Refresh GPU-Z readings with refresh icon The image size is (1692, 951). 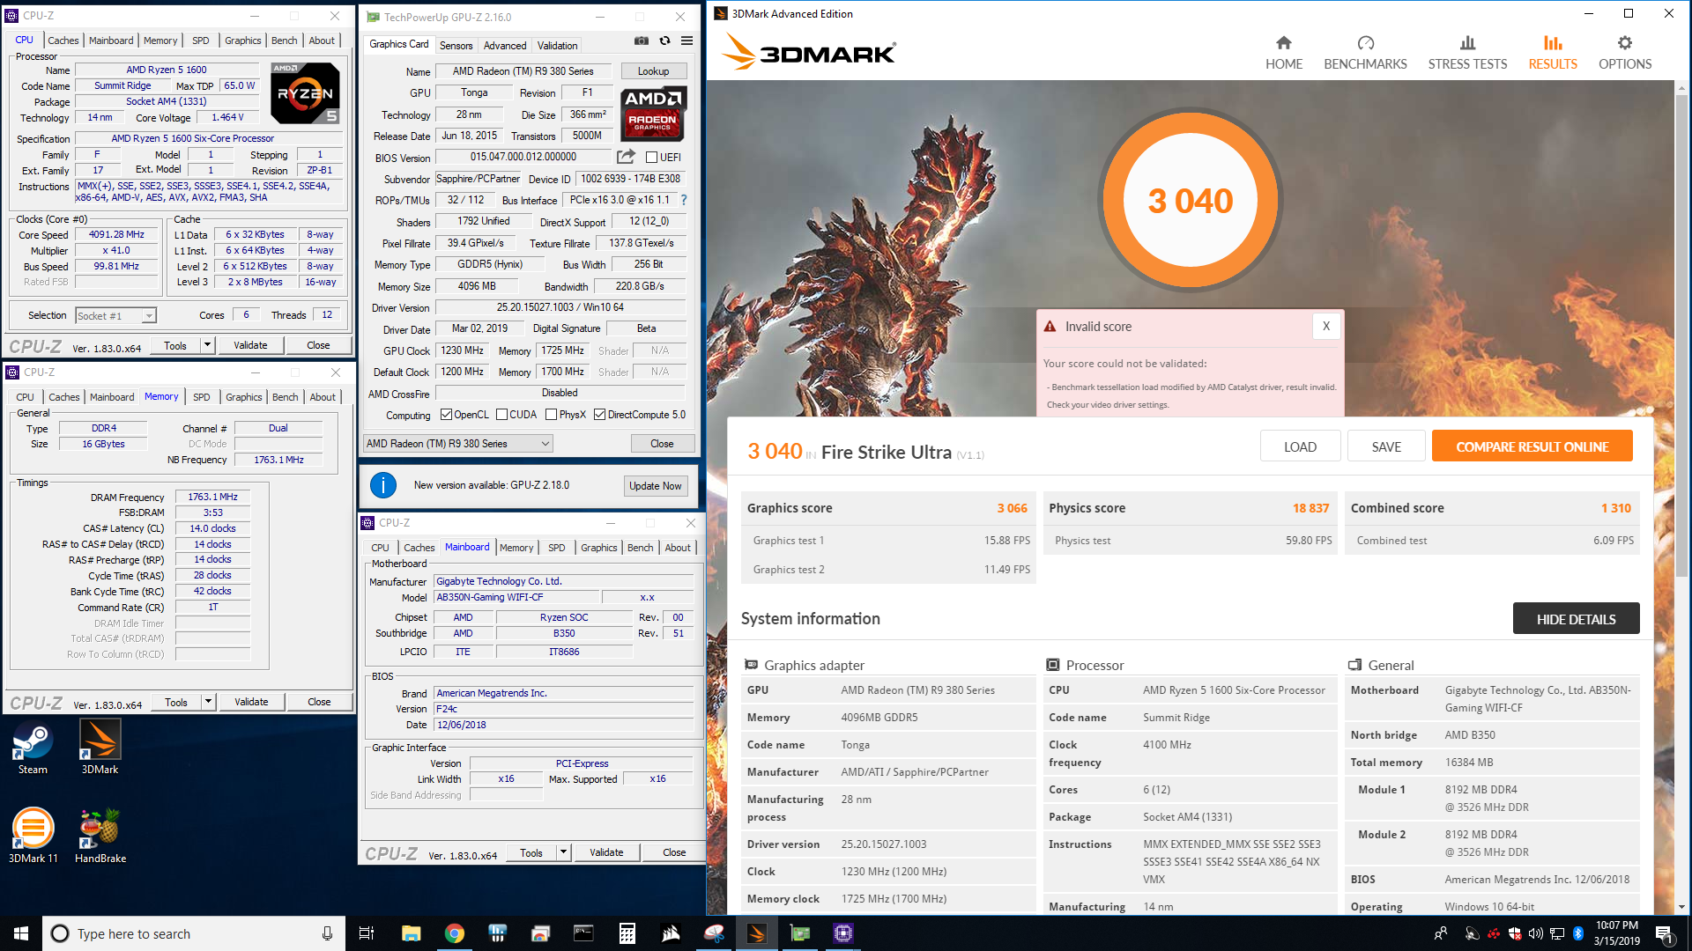[664, 41]
